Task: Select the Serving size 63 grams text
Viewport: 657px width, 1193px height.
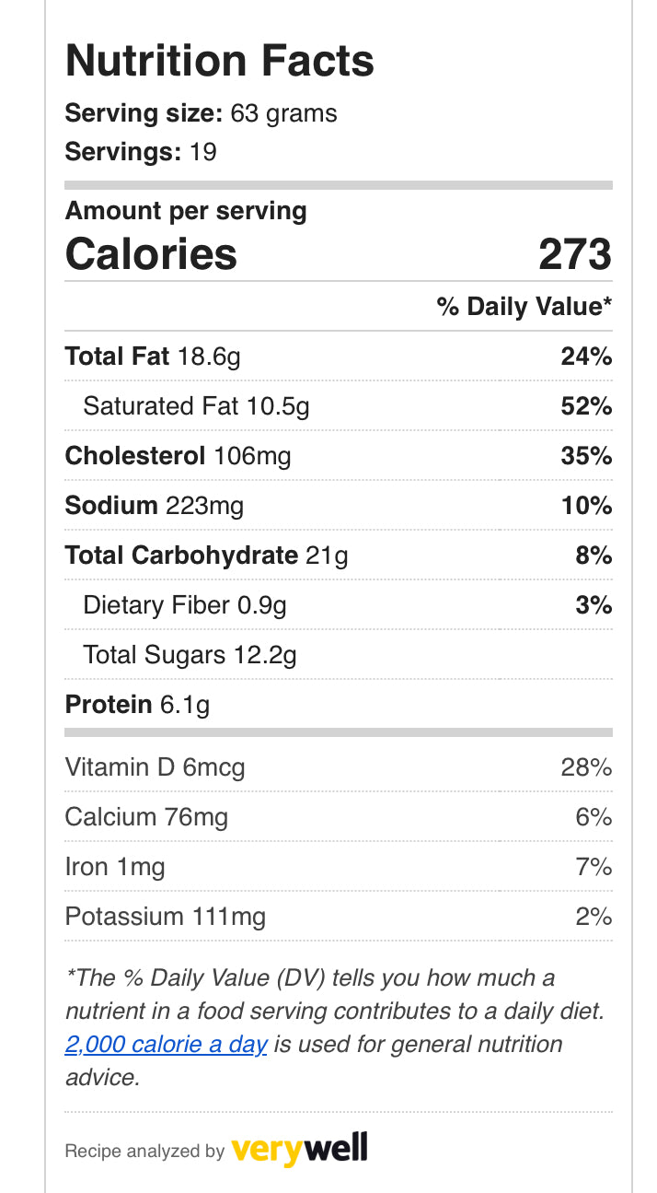Action: (201, 113)
